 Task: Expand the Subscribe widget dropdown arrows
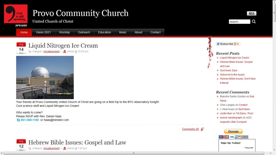click(x=238, y=44)
